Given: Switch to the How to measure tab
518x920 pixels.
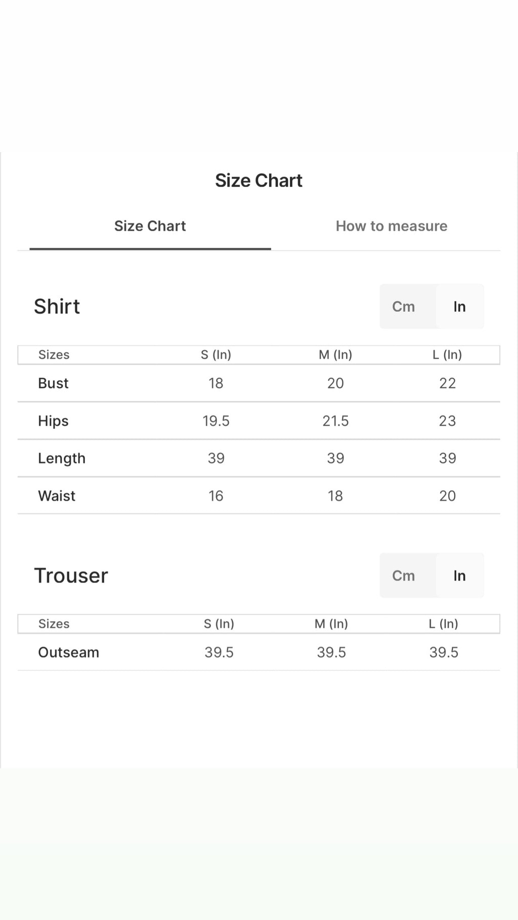Looking at the screenshot, I should point(392,226).
